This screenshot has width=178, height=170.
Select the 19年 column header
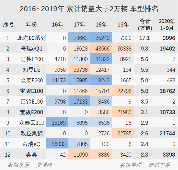(x=123, y=25)
